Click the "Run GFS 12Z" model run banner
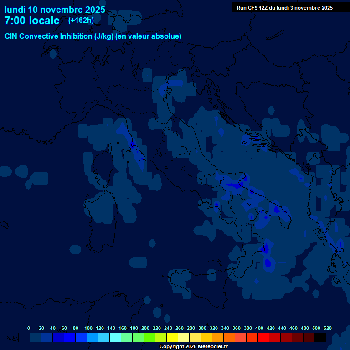350x350 pixels. click(x=284, y=8)
